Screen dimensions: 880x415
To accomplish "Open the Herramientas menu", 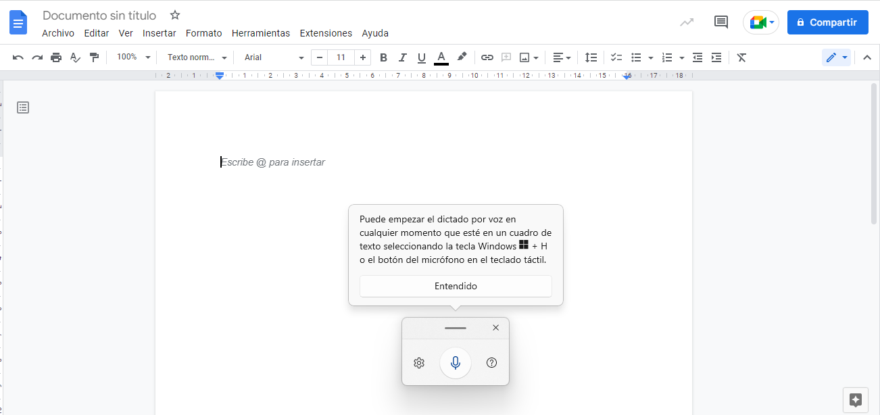I will (261, 33).
